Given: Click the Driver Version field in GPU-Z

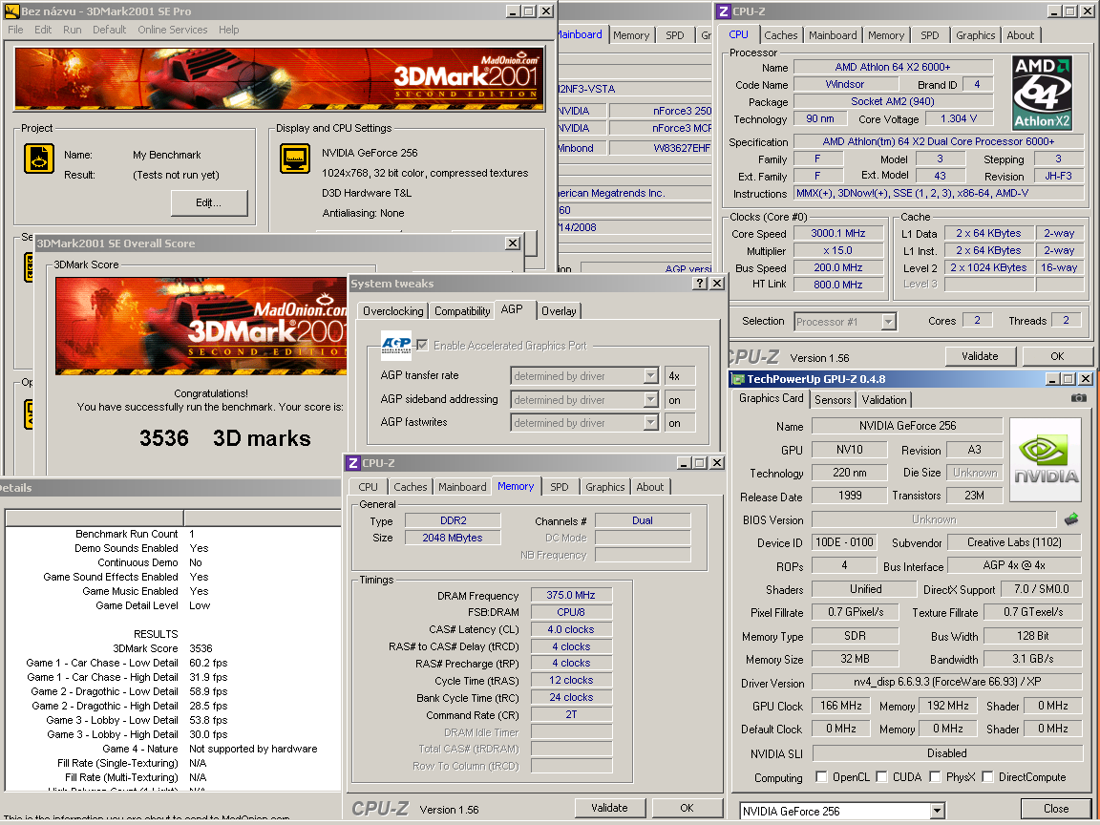Looking at the screenshot, I should (947, 682).
